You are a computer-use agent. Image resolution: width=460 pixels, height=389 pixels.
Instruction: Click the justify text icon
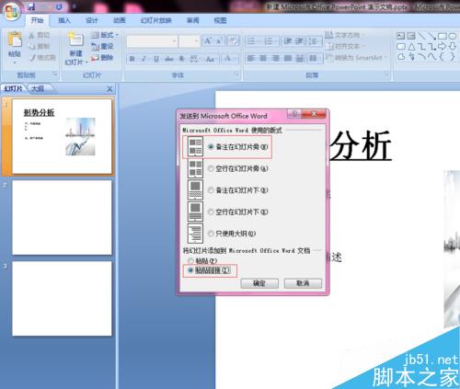coord(288,58)
